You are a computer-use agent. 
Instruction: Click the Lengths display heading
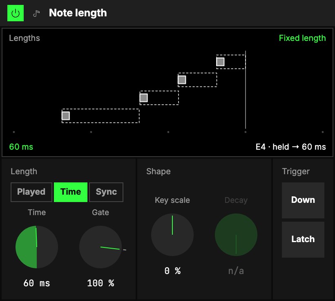pos(25,38)
